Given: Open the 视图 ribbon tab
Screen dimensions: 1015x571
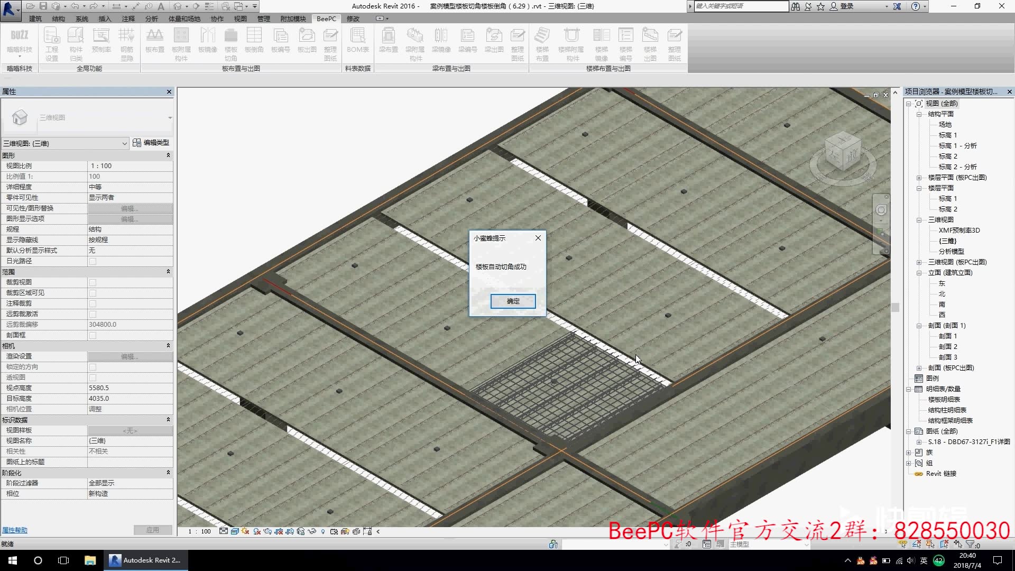Looking at the screenshot, I should (x=240, y=19).
